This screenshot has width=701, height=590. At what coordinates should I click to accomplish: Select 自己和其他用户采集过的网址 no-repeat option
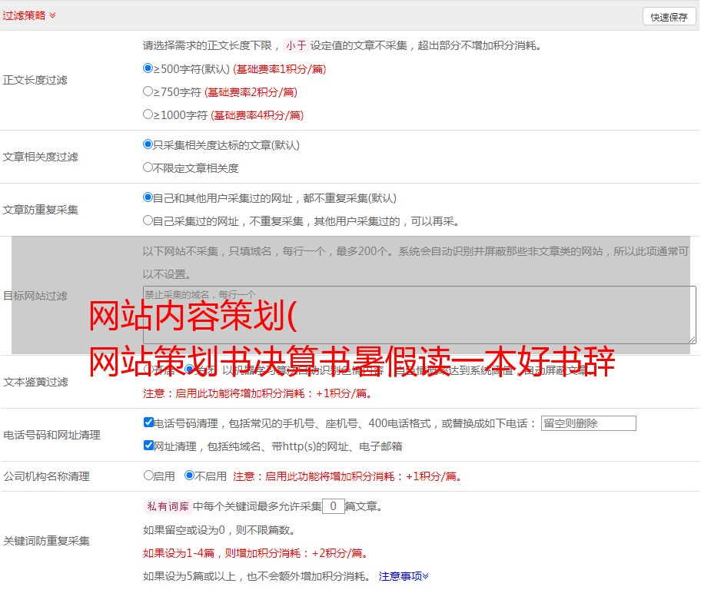[x=148, y=197]
